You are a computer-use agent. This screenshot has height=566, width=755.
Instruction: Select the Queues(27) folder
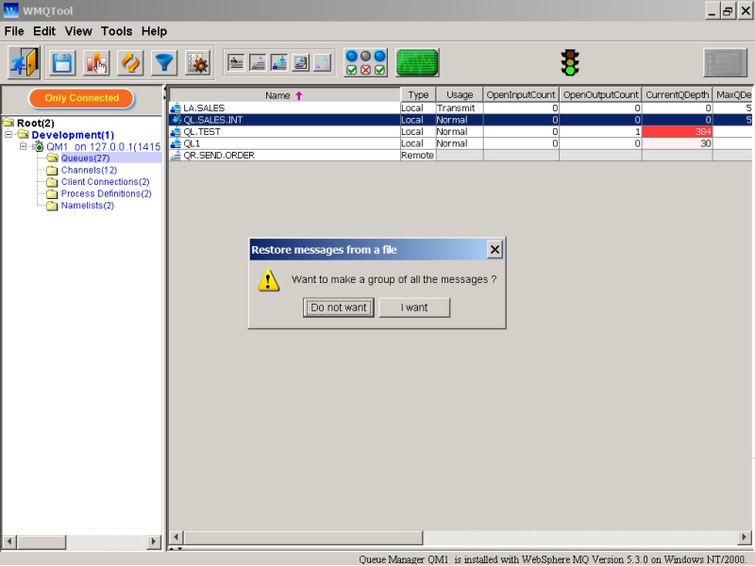click(x=85, y=158)
